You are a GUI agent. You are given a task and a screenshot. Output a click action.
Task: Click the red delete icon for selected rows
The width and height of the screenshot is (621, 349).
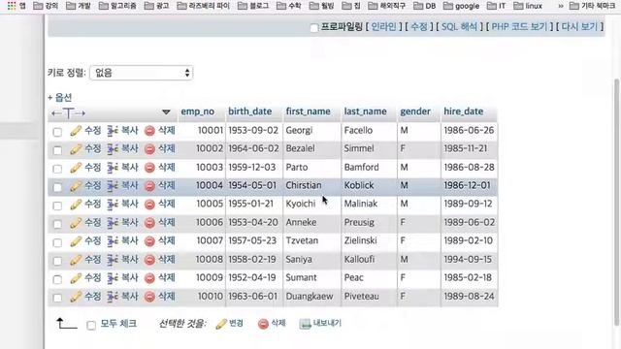(x=263, y=324)
